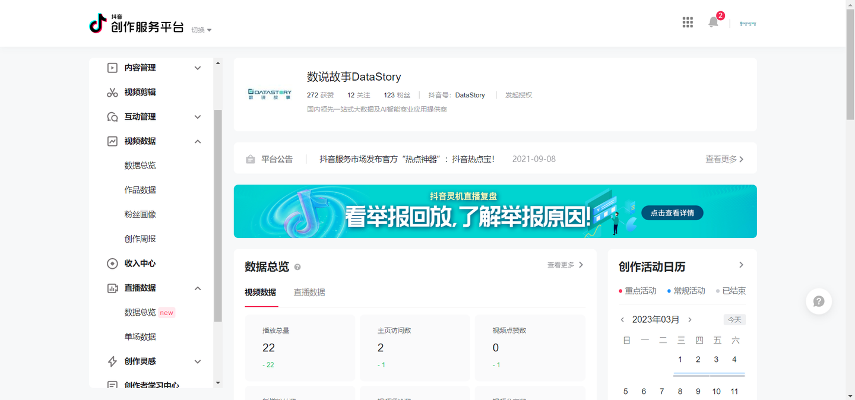Viewport: 855px width, 400px height.
Task: Open the 切换 dropdown
Action: [201, 30]
